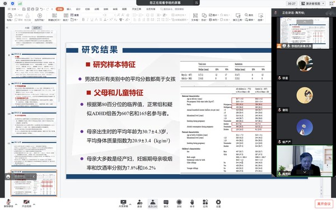Open the slide Layout dropdown

click(x=66, y=20)
